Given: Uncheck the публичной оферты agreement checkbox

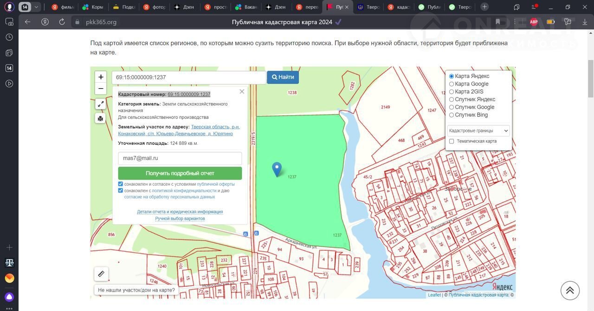Looking at the screenshot, I should (x=121, y=184).
